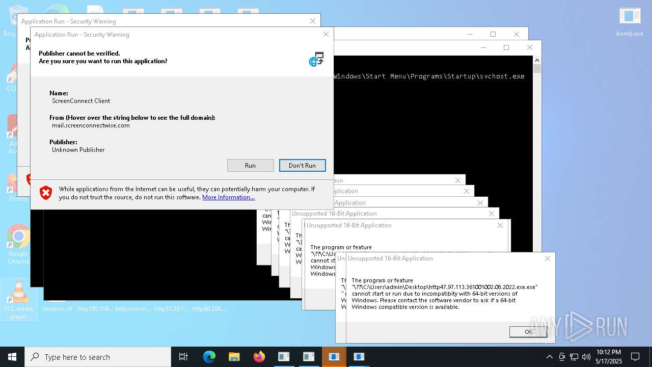Close the front Application Run security warning
The height and width of the screenshot is (367, 652).
click(326, 34)
